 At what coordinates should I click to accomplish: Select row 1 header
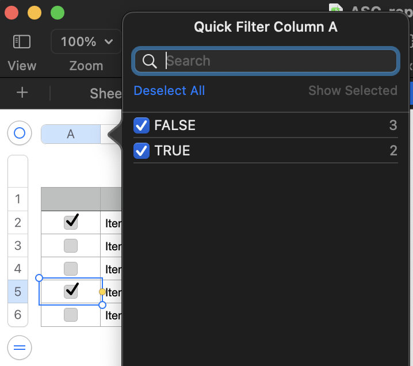[18, 199]
